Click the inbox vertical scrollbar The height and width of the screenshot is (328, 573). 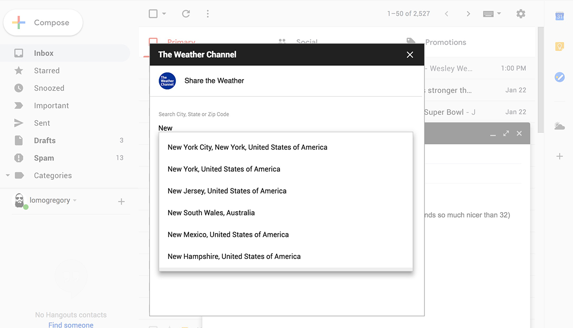(x=540, y=80)
